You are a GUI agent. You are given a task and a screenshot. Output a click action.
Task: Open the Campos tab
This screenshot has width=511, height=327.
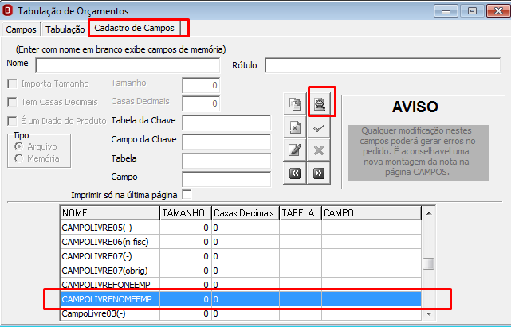(21, 29)
